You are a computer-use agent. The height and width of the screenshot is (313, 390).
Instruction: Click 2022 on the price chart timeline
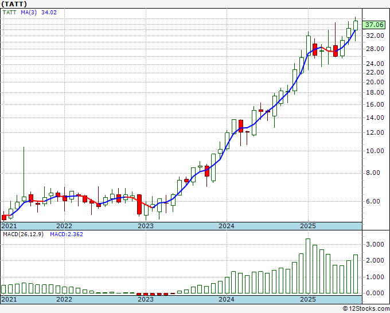coord(64,226)
